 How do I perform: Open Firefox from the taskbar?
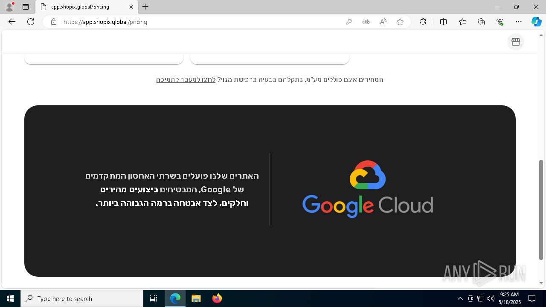[217, 298]
